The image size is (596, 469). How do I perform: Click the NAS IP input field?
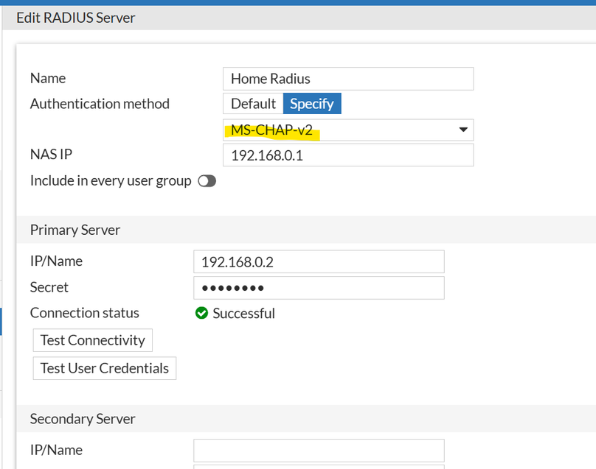click(x=347, y=155)
